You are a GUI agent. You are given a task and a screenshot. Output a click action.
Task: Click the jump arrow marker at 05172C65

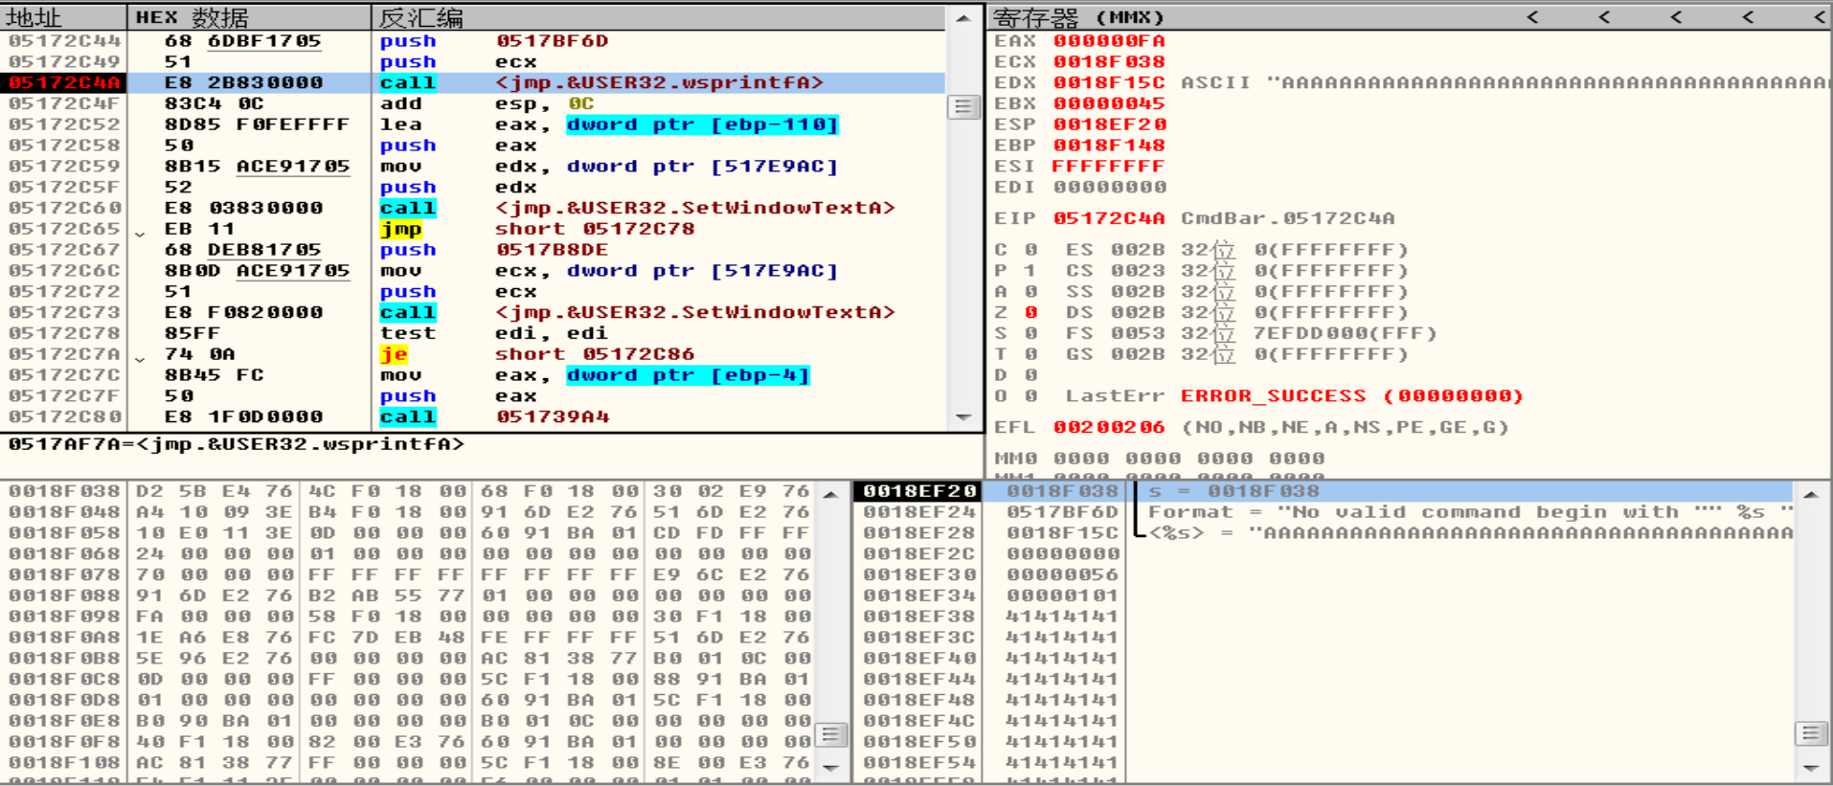(x=140, y=231)
